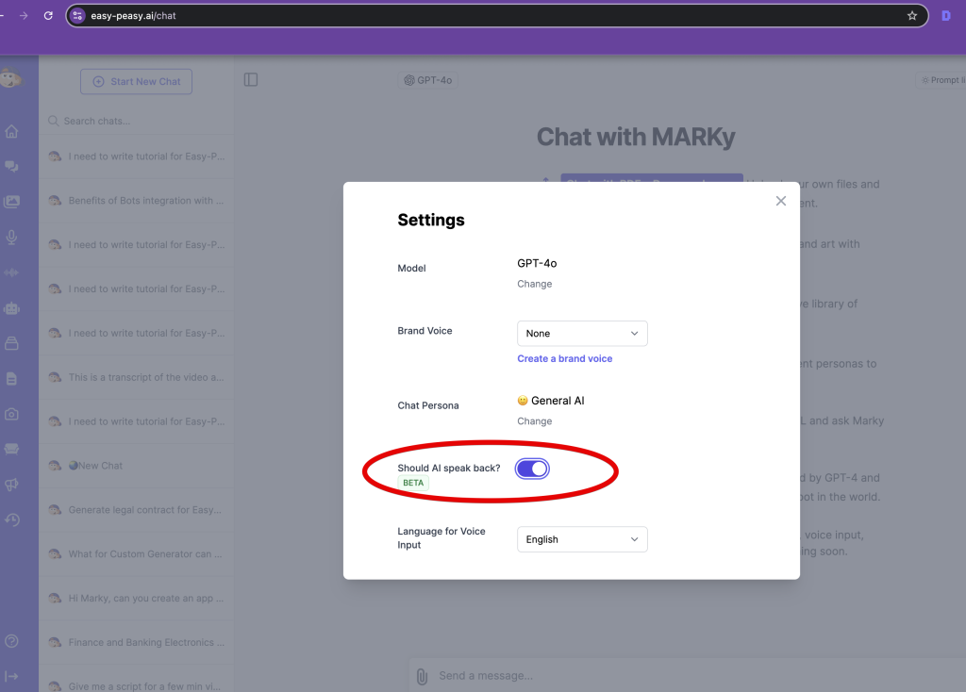Image resolution: width=966 pixels, height=692 pixels.
Task: Toggle the chat list panel icon
Action: click(x=251, y=80)
